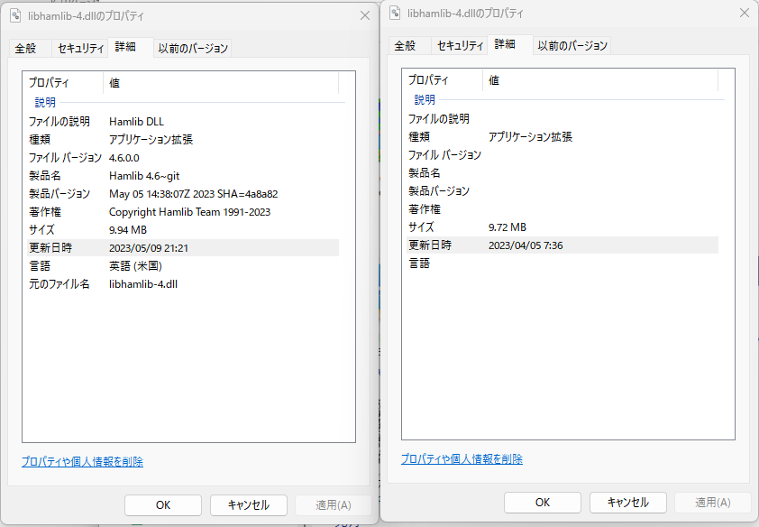759x527 pixels.
Task: Click 値 column header in right window
Action: (600, 80)
